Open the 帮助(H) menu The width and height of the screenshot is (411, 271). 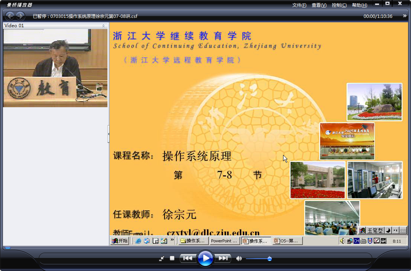click(360, 5)
